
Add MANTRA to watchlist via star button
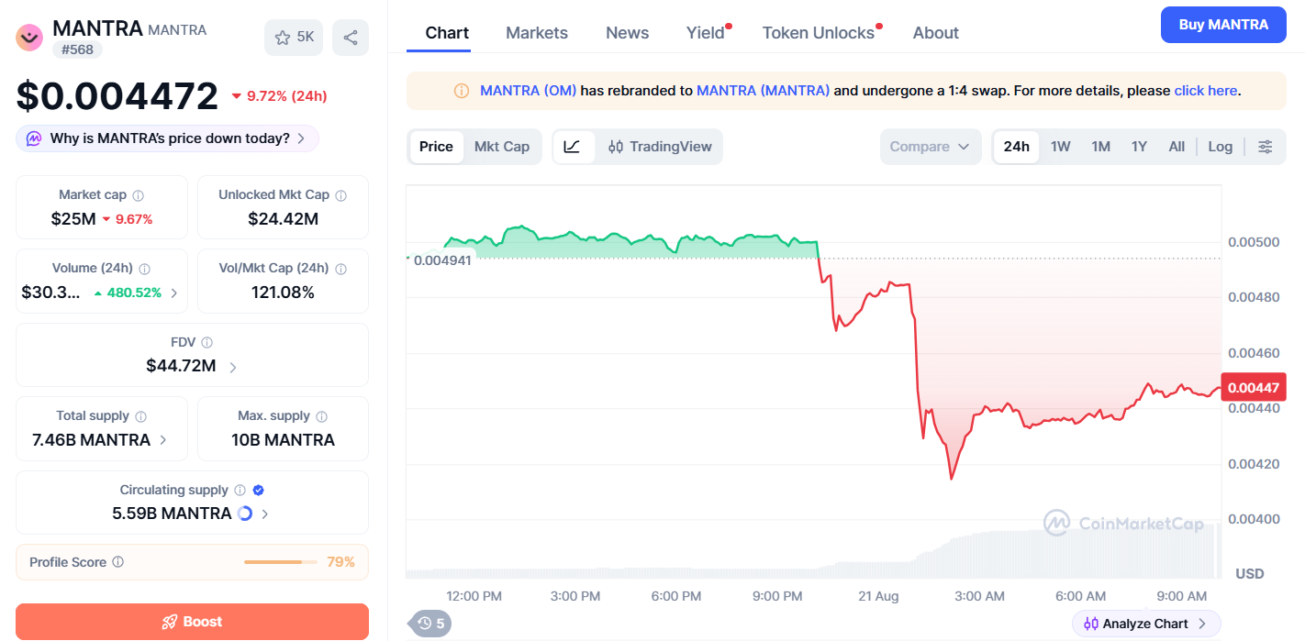[x=294, y=38]
